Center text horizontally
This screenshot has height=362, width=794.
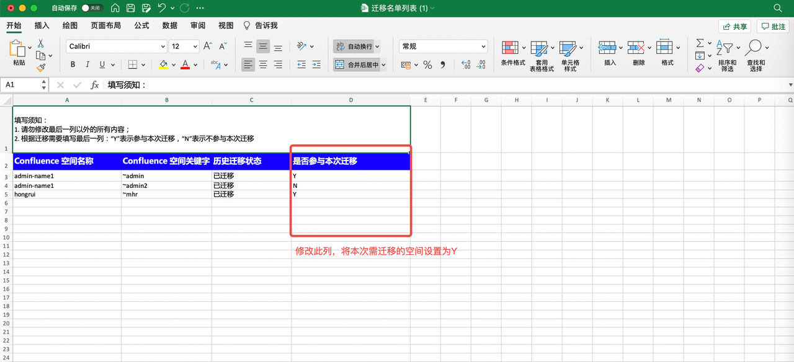tap(263, 64)
